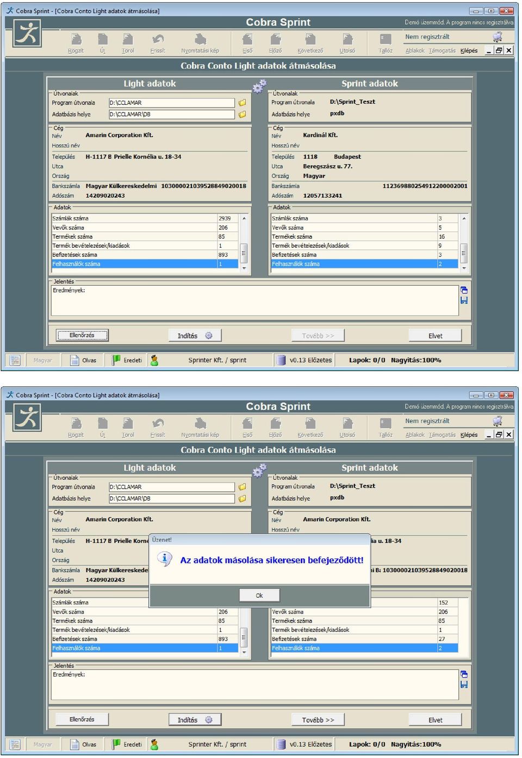
Task: Open Nyomtatási kép in the upper window toolbar
Action: (200, 40)
